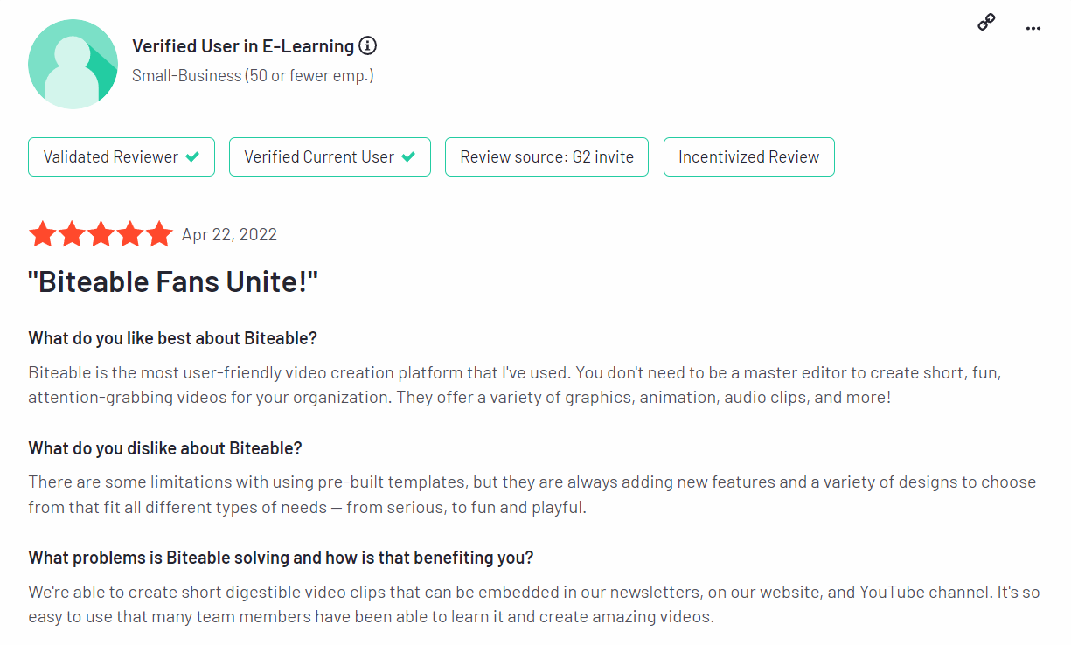Click the first rating star
This screenshot has width=1071, height=645.
coord(41,234)
